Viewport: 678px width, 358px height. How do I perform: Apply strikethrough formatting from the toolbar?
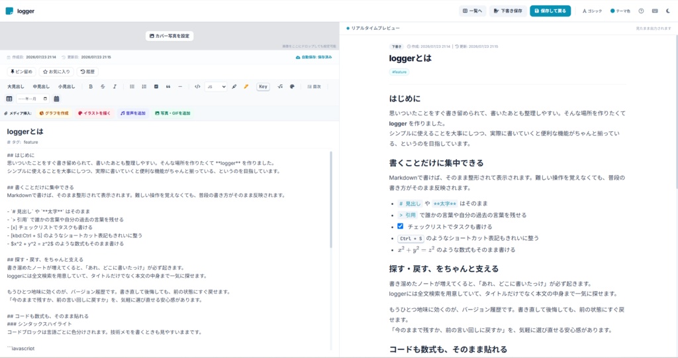tap(103, 87)
